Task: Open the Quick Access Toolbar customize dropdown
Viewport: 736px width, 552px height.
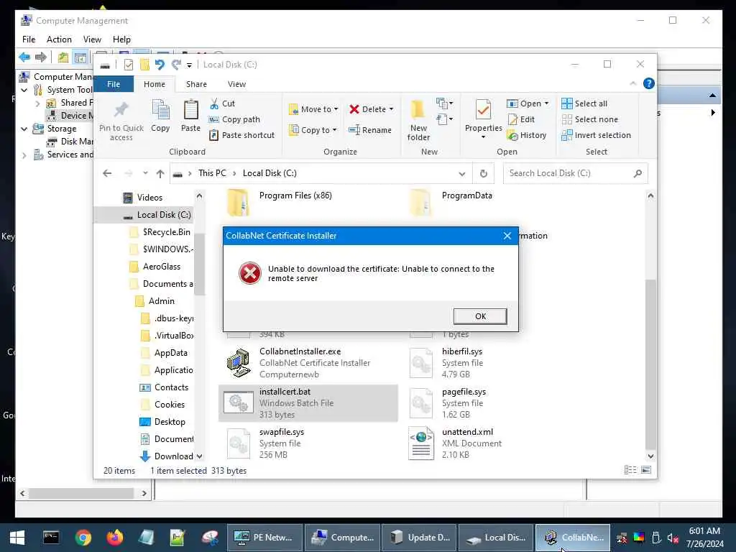Action: coord(189,65)
